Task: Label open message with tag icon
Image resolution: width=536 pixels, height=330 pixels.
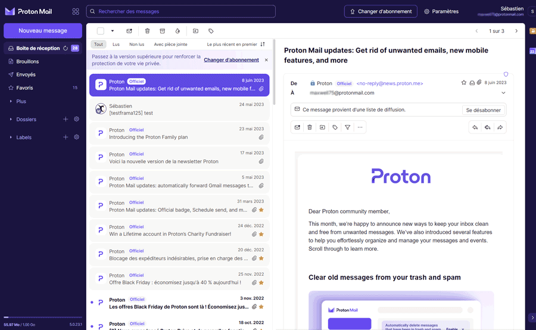Action: (335, 127)
